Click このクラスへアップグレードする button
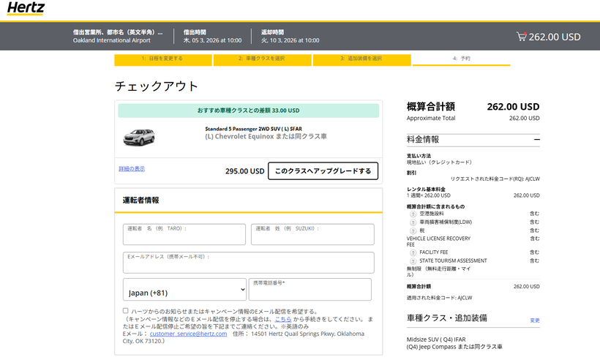The width and height of the screenshot is (600, 360). pyautogui.click(x=323, y=171)
